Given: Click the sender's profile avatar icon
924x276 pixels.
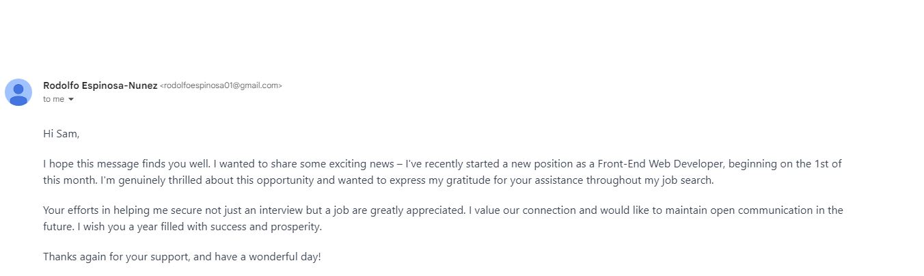Looking at the screenshot, I should coord(18,92).
